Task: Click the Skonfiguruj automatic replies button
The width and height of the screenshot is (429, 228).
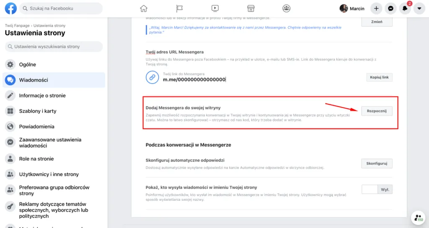Action: (x=377, y=164)
